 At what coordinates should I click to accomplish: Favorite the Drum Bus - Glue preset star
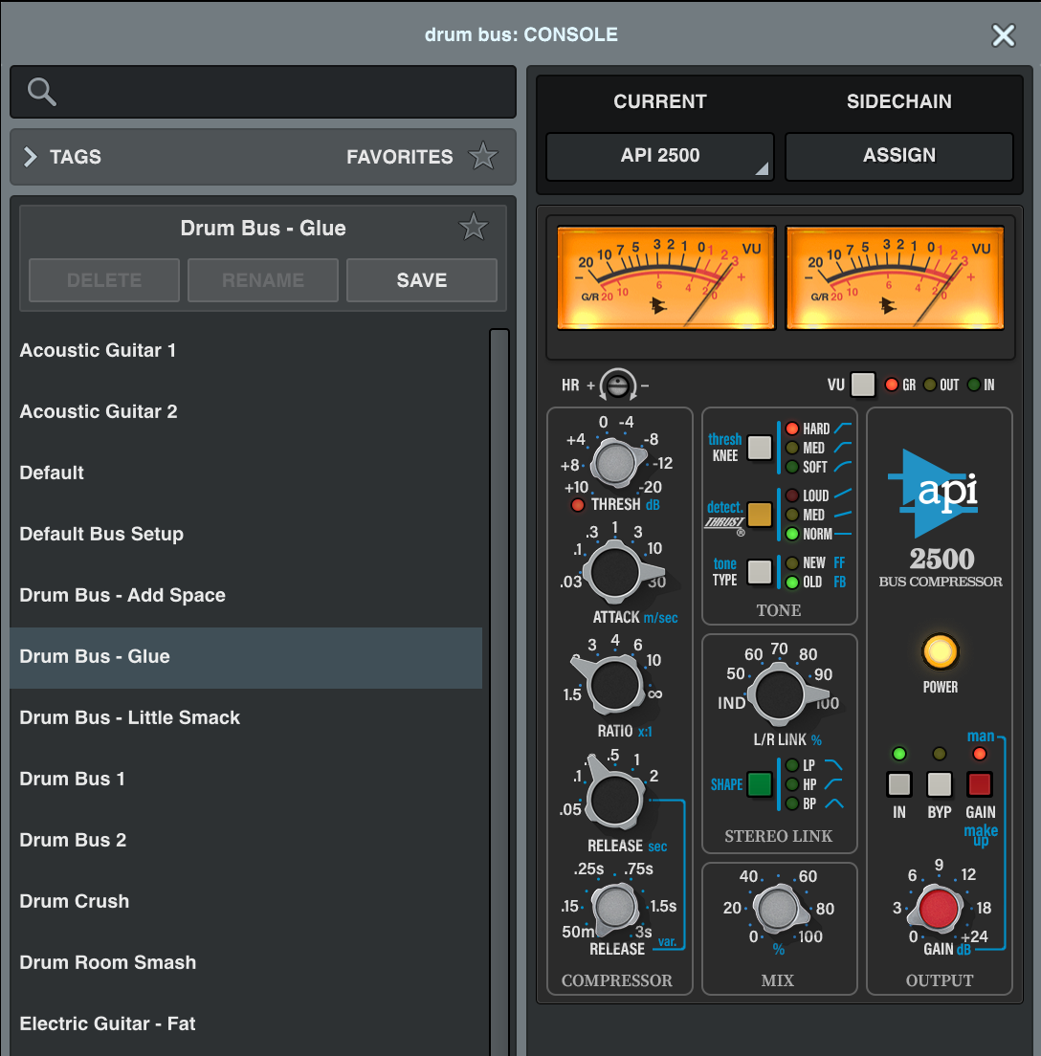tap(473, 227)
